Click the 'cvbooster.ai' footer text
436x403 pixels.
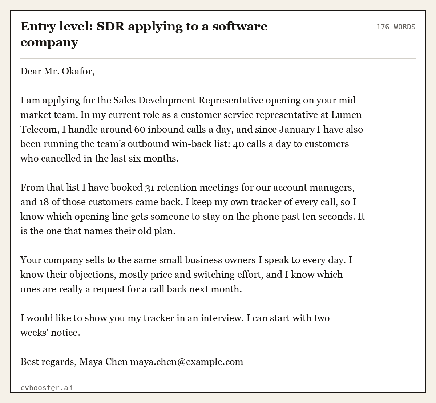[x=47, y=388]
